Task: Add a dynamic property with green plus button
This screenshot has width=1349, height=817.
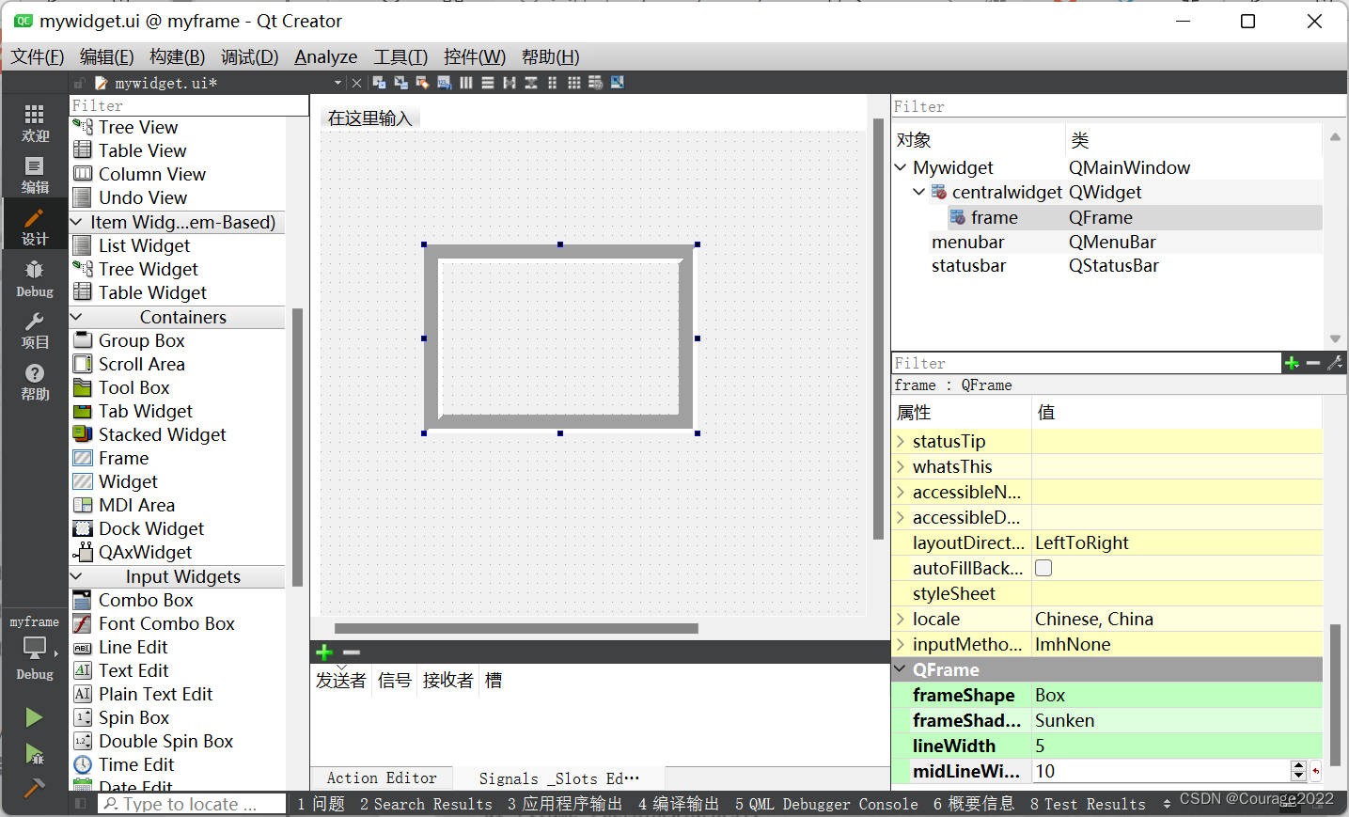Action: pos(1292,362)
